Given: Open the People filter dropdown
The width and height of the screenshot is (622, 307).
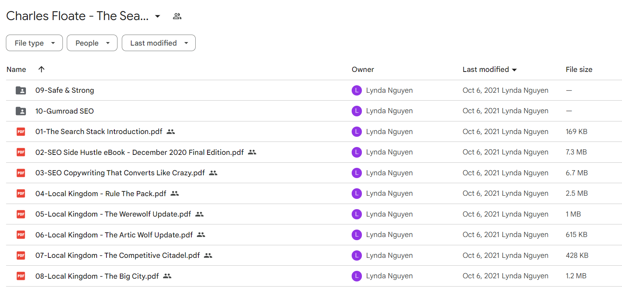Looking at the screenshot, I should [92, 43].
